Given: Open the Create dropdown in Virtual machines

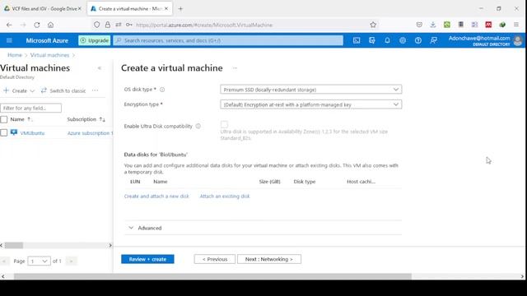Looking at the screenshot, I should (x=19, y=90).
